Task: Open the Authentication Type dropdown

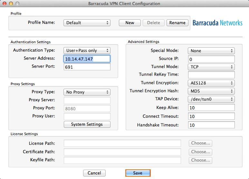Action: 87,51
